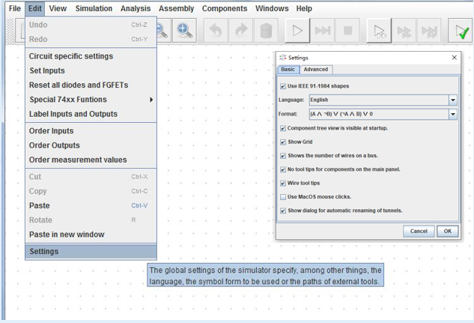The width and height of the screenshot is (474, 323).
Task: Click the zoom out magnifier icon
Action: [163, 31]
